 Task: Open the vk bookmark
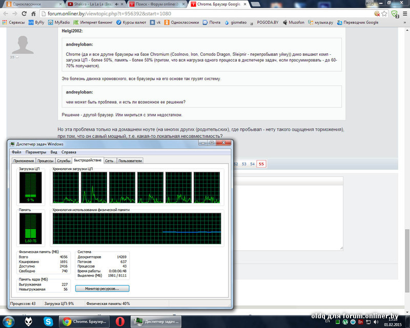point(155,23)
